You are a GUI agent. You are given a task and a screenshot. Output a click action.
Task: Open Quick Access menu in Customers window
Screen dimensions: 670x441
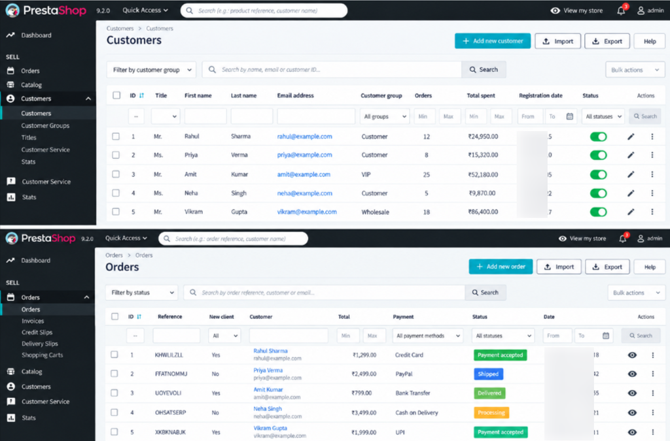tap(145, 10)
